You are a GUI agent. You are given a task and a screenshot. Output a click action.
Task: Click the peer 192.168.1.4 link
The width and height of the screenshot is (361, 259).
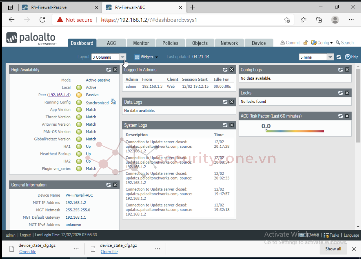pyautogui.click(x=59, y=95)
